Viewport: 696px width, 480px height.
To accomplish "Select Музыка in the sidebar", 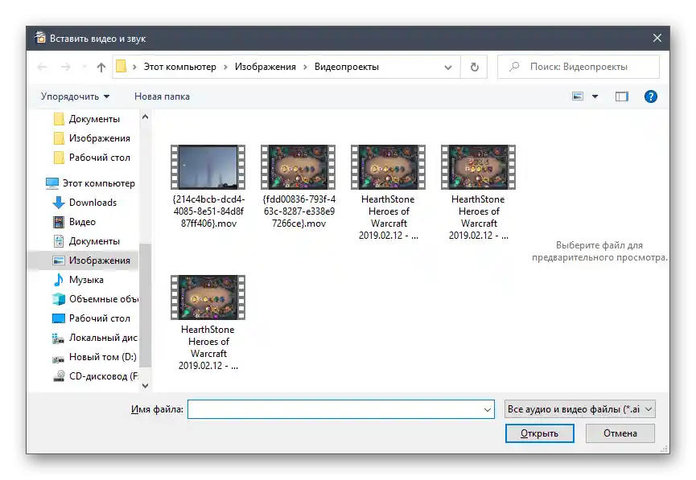I will pos(86,280).
